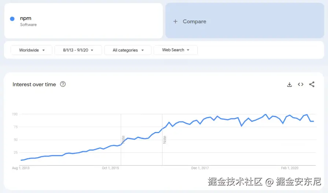Click the 100 value on y-axis
The height and width of the screenshot is (193, 328).
(x=15, y=114)
